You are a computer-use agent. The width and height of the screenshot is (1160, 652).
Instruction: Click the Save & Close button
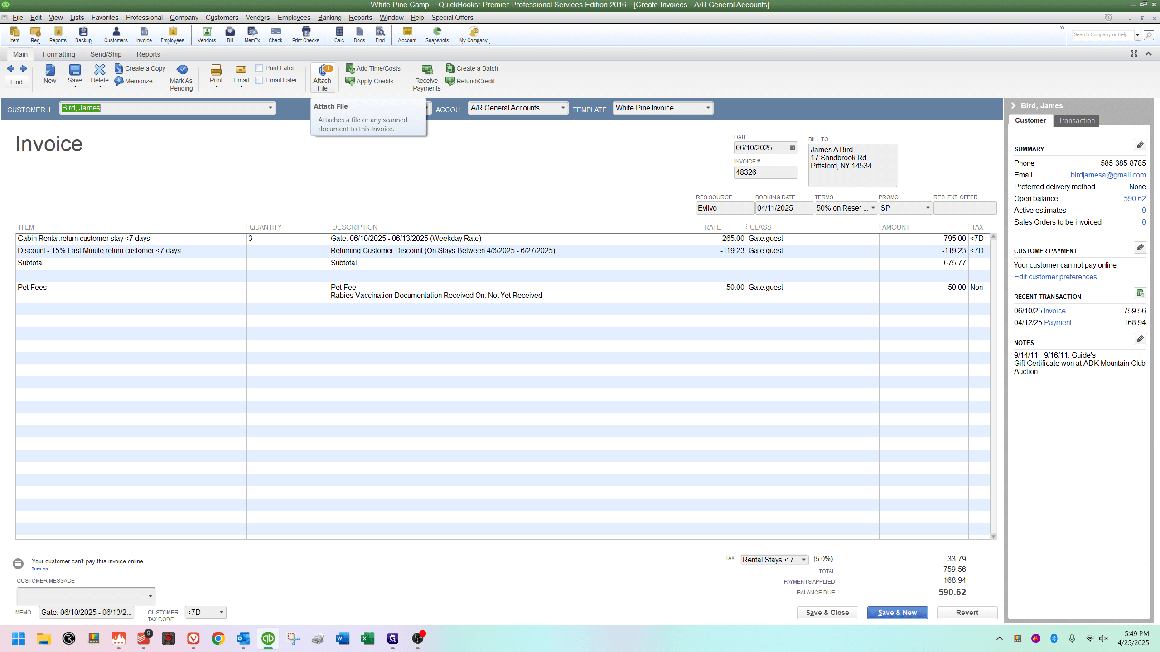tap(827, 613)
